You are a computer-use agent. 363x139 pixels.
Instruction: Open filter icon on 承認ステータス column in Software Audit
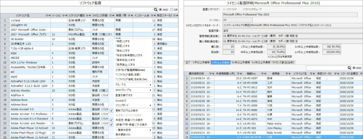coord(175,15)
